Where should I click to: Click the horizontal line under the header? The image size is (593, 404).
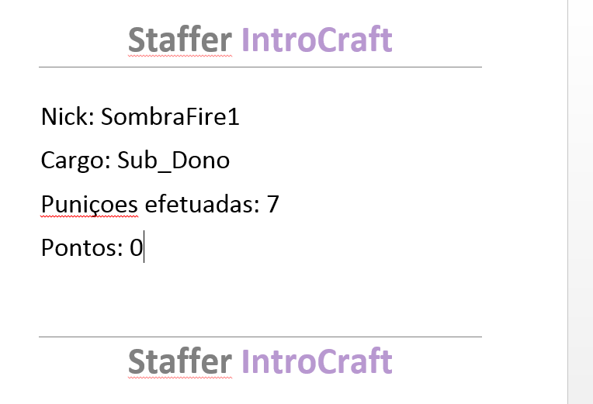pos(260,67)
